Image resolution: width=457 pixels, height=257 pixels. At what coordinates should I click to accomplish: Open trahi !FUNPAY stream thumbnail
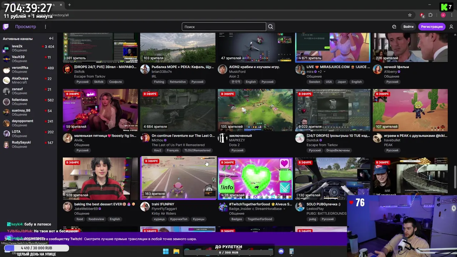(179, 178)
